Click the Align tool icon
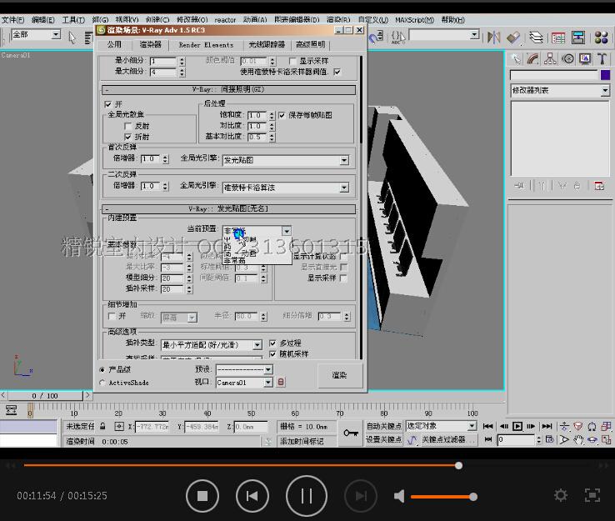 click(513, 38)
